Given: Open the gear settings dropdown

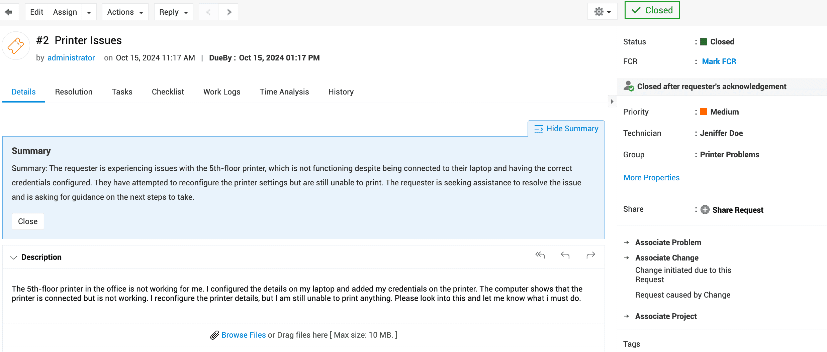Looking at the screenshot, I should [602, 12].
